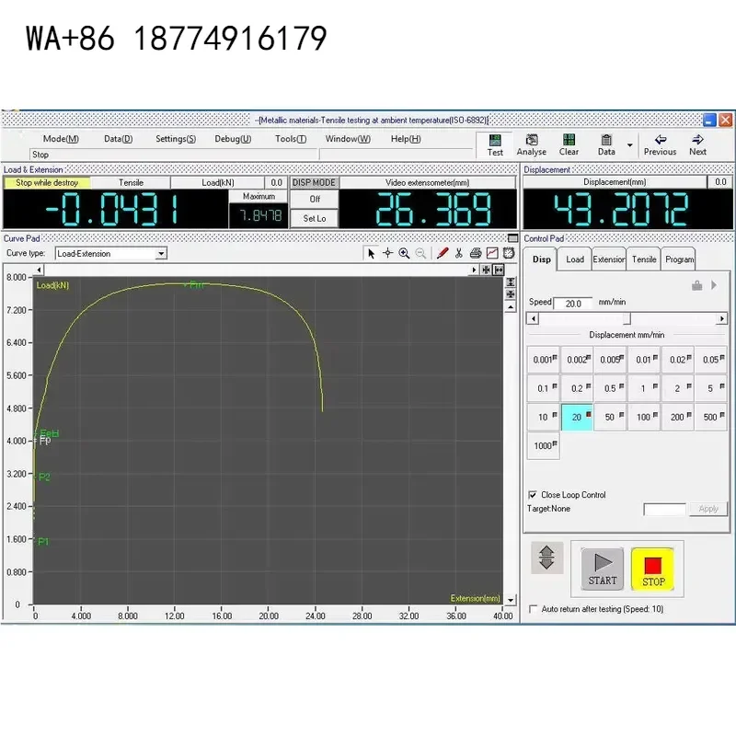
Task: Open the chart graph settings icon
Action: click(x=492, y=254)
